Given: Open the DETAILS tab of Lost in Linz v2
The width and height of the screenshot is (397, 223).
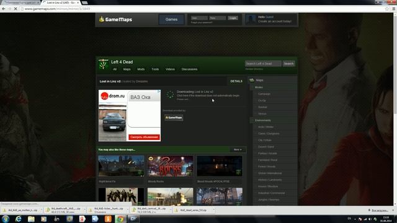Looking at the screenshot, I should [x=236, y=81].
